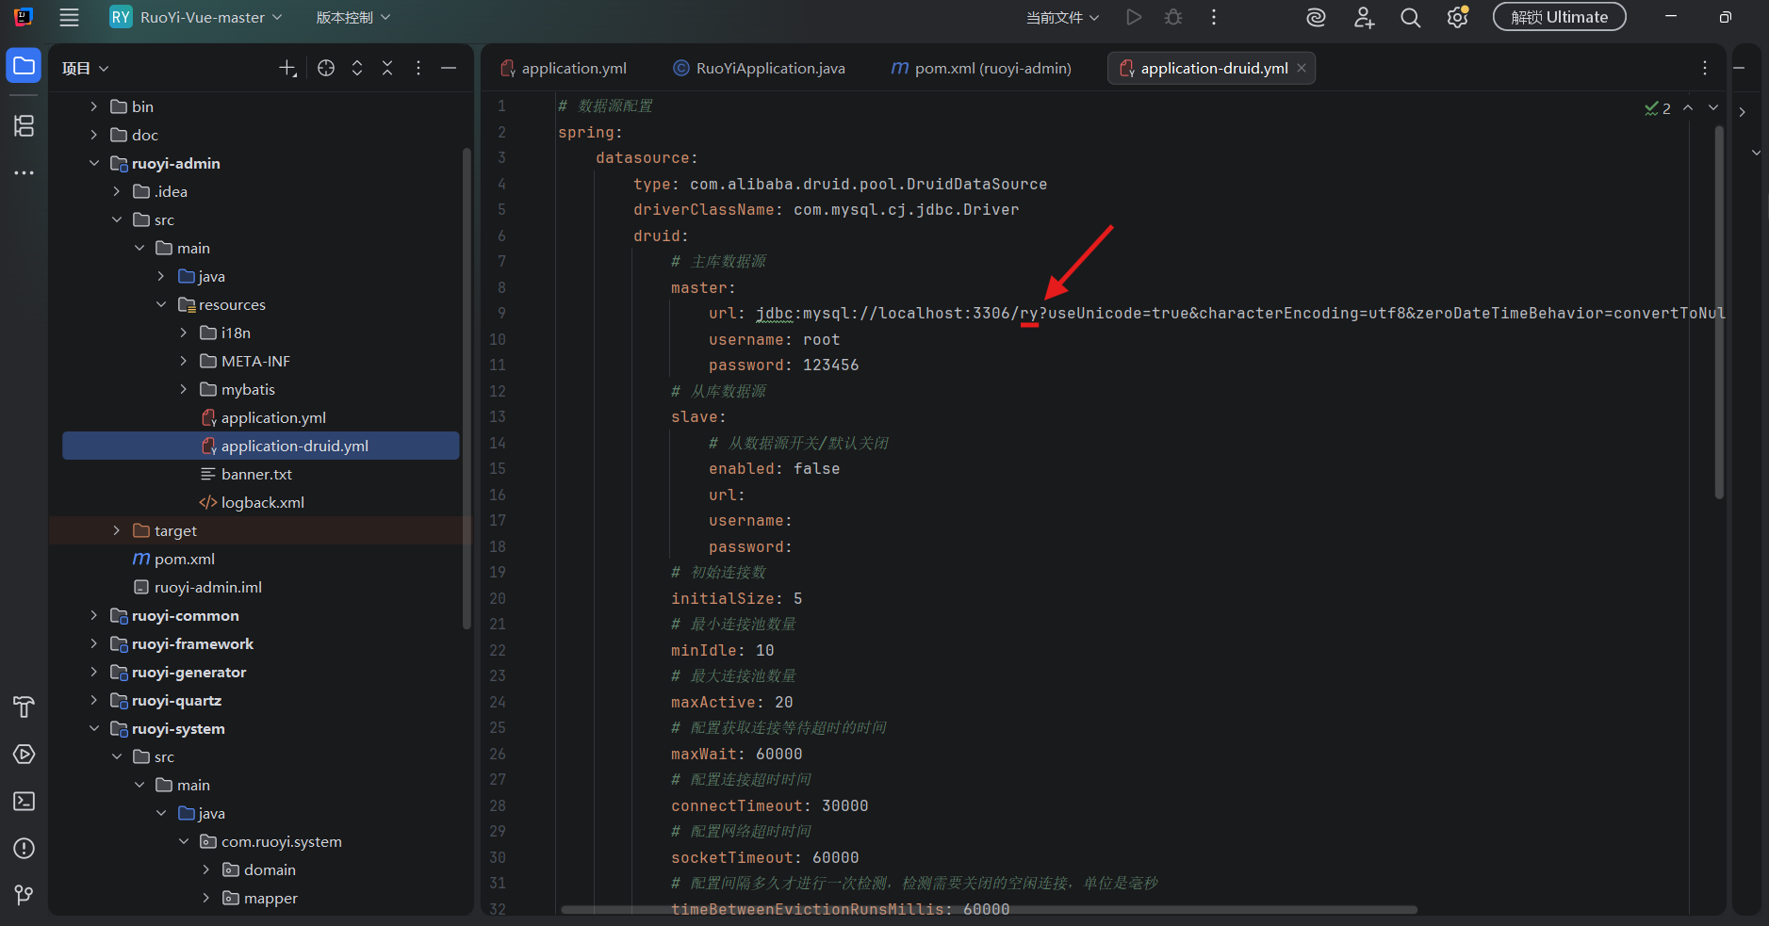Jump to previous highlighted problem arrow

(x=1688, y=107)
